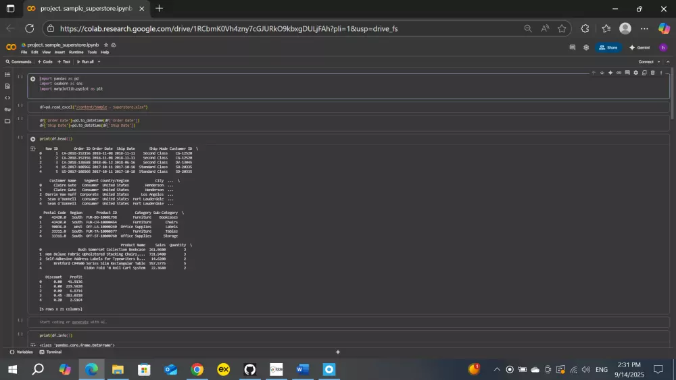Star the notebook next to its title
This screenshot has width=676, height=380.
[106, 45]
